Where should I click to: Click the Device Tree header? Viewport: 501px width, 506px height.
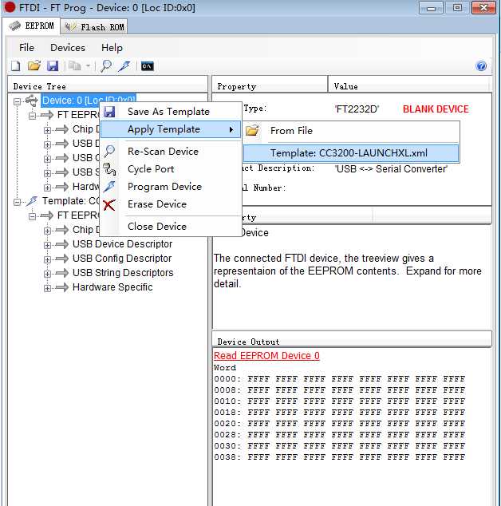[108, 86]
